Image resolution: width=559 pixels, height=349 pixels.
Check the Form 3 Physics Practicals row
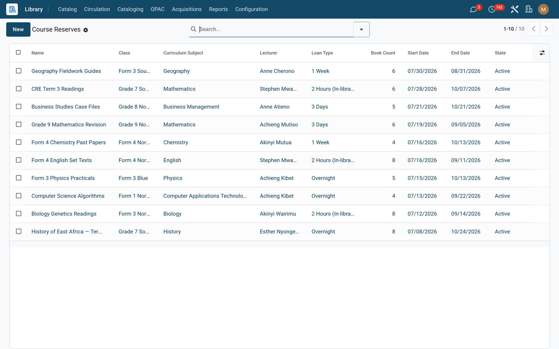pos(19,178)
